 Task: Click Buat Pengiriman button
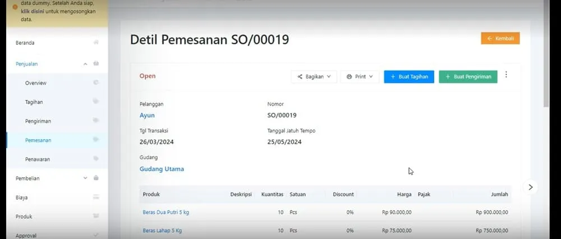tap(468, 76)
